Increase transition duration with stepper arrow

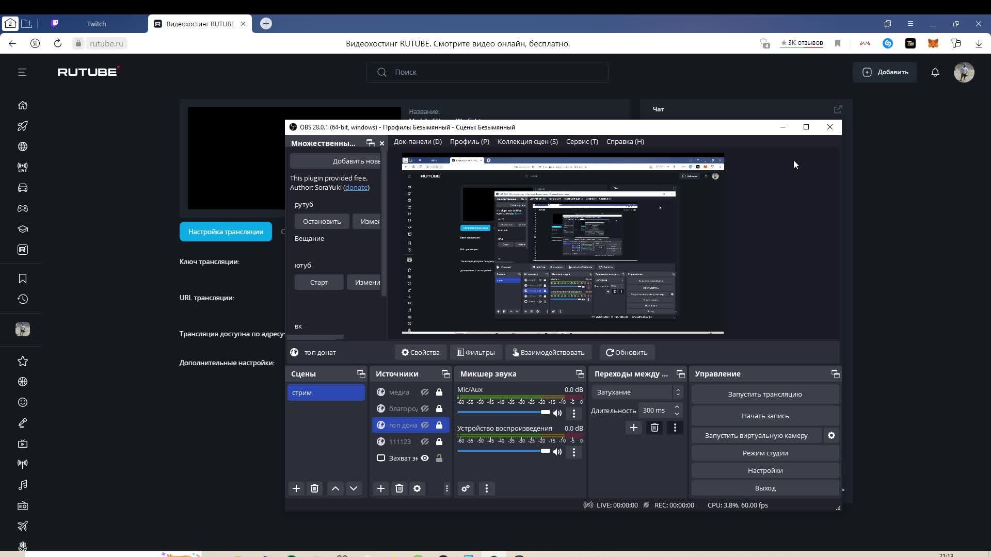click(x=677, y=407)
